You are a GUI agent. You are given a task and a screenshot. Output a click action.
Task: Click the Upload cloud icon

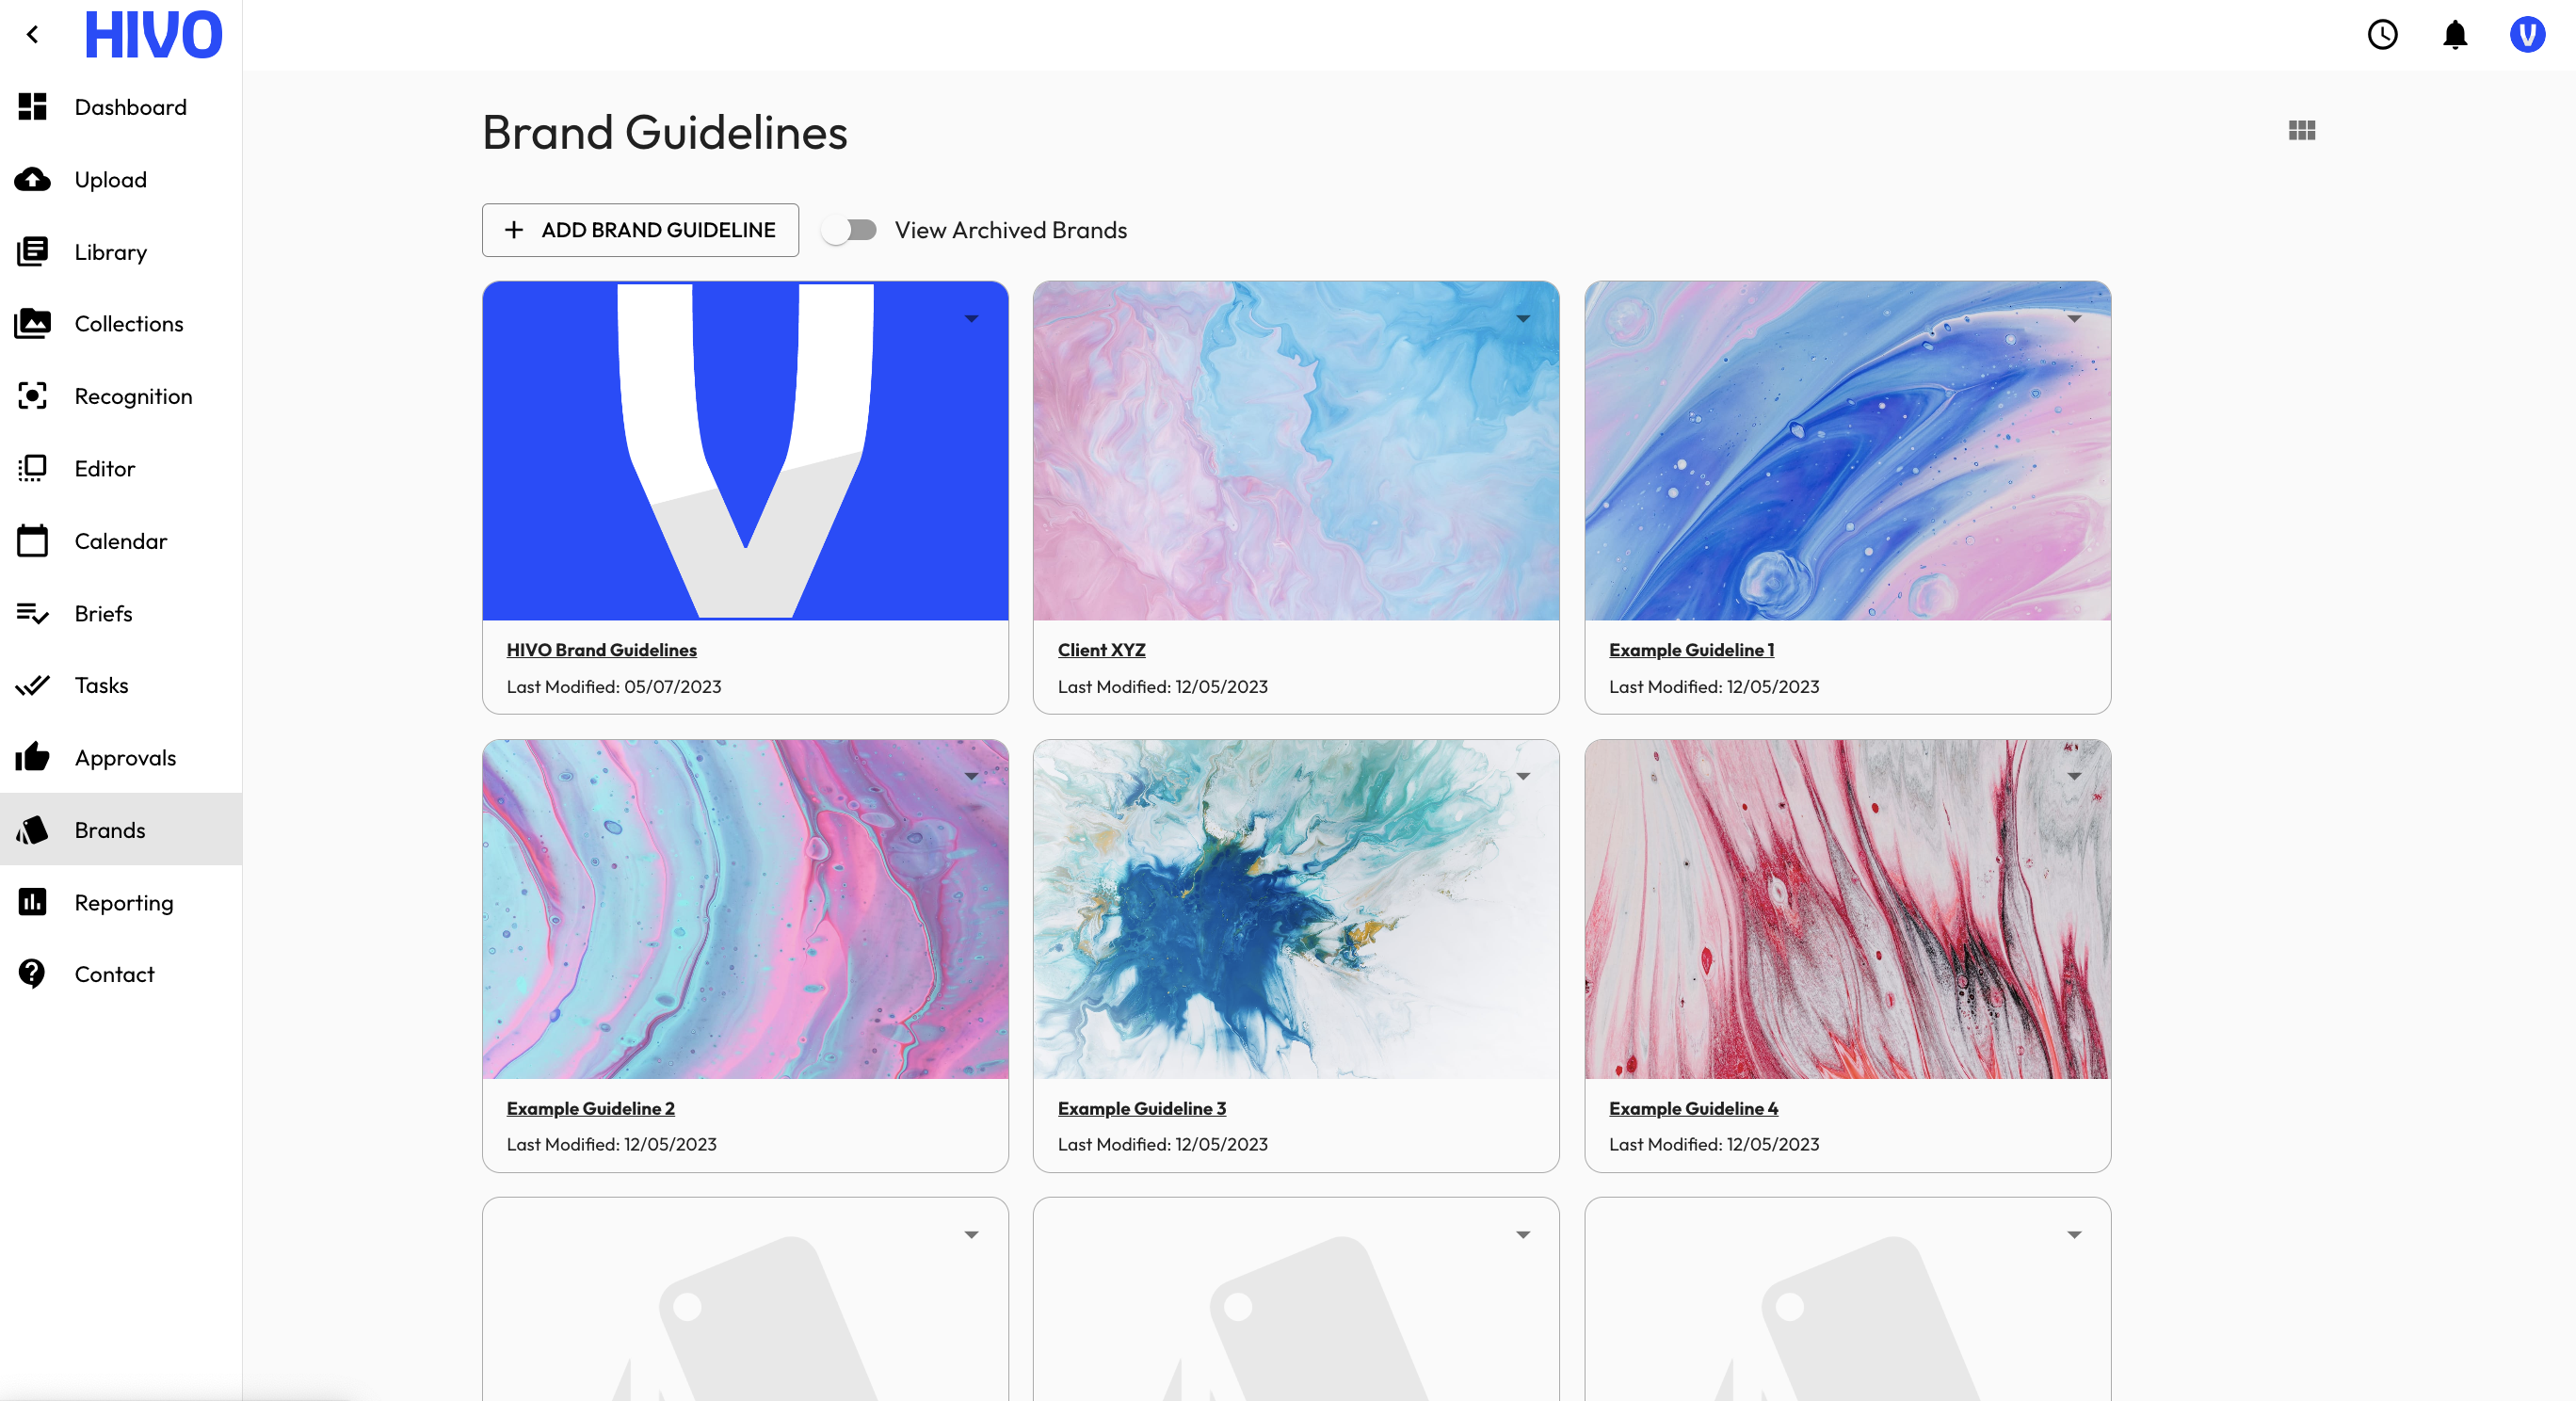click(32, 179)
